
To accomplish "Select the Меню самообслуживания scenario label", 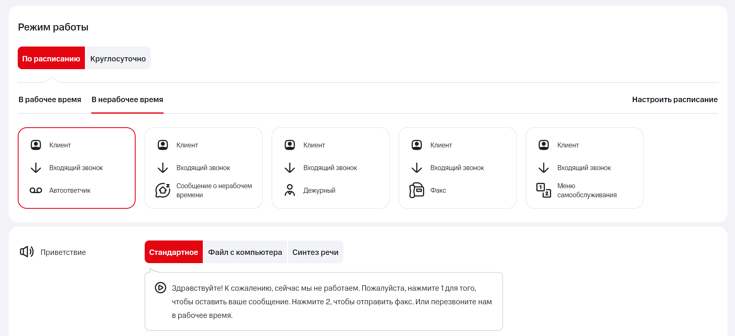I will [587, 190].
